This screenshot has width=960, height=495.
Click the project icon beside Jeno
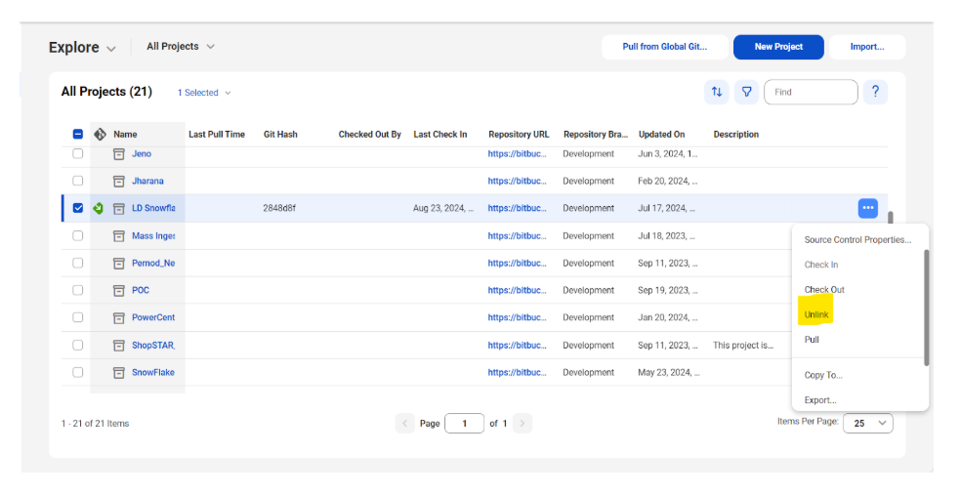tap(119, 154)
